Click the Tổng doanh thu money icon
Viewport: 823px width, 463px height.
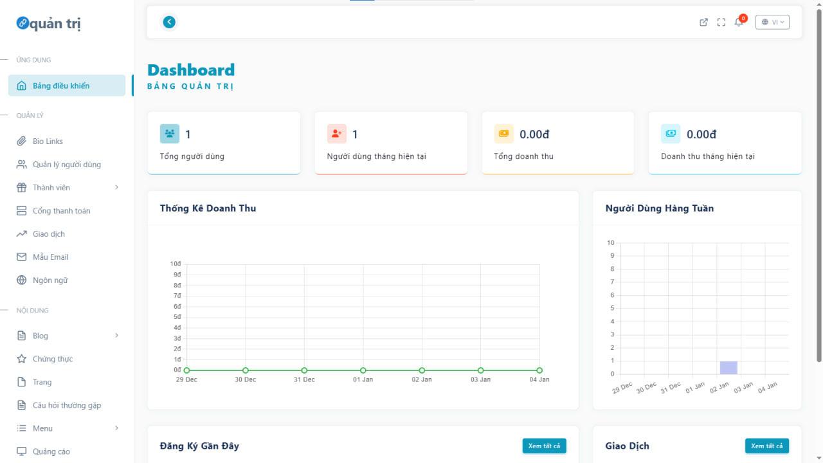tap(503, 134)
